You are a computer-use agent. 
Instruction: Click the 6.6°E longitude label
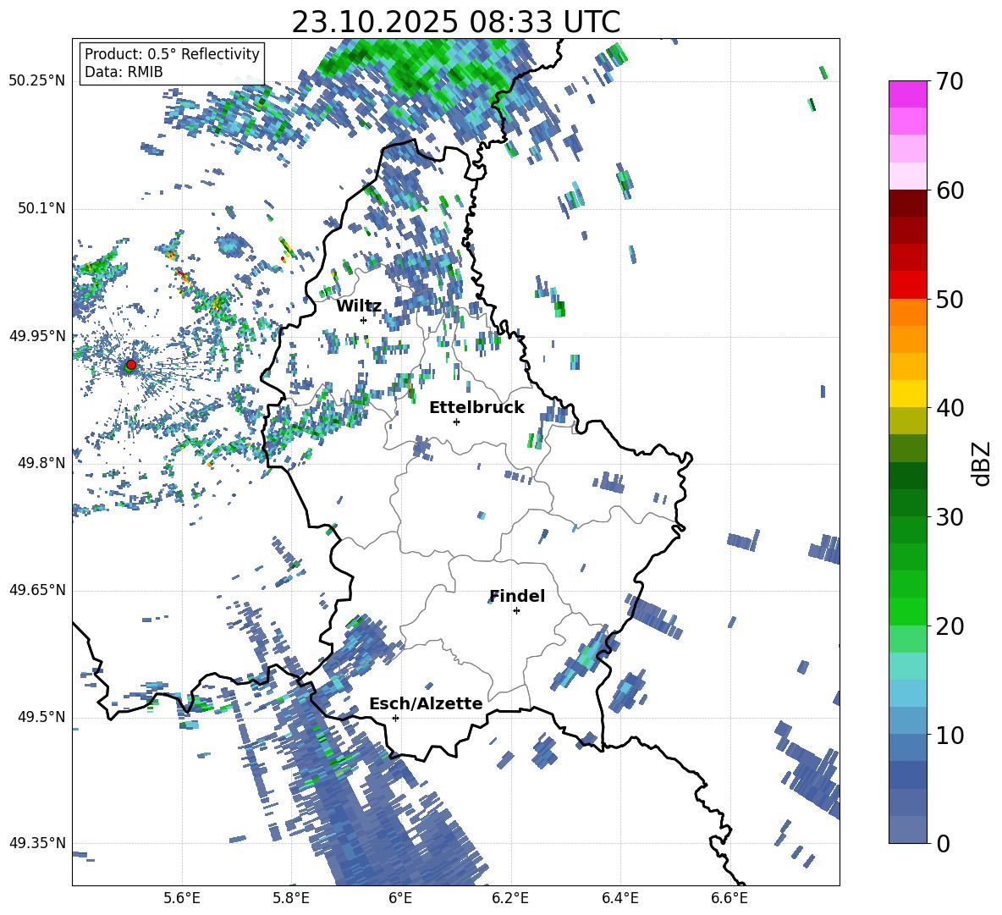[x=729, y=898]
